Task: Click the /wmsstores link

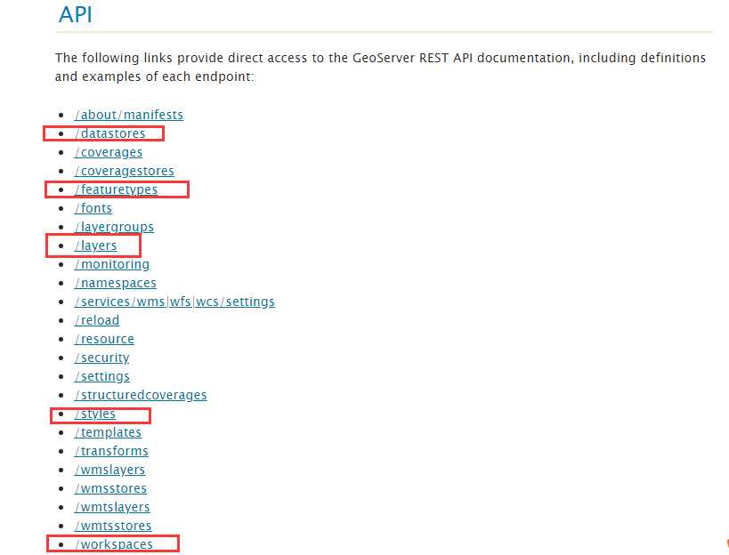Action: click(x=110, y=488)
